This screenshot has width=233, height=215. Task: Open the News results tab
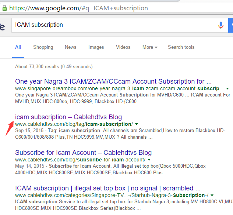tap(71, 47)
